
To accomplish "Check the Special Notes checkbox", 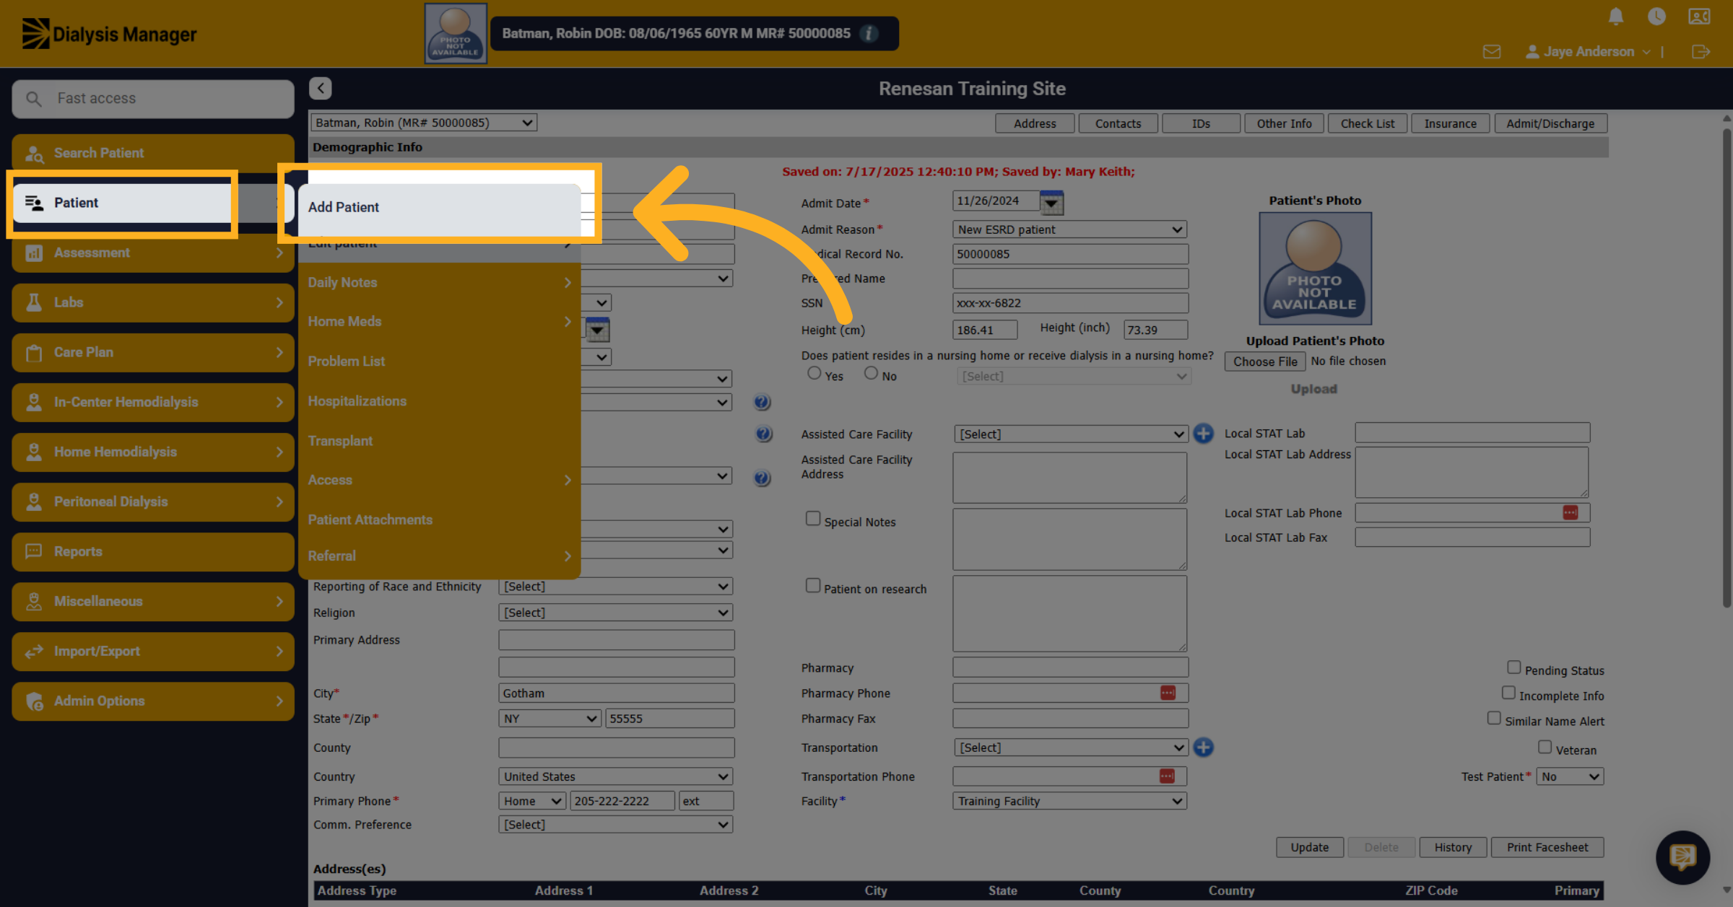I will click(812, 519).
